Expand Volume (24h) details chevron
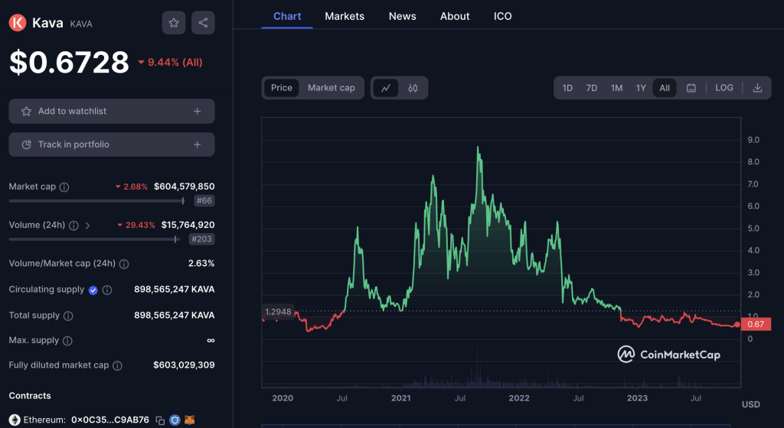 click(87, 225)
